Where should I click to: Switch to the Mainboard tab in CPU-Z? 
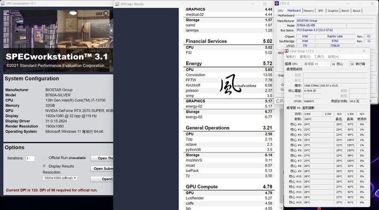[294, 10]
